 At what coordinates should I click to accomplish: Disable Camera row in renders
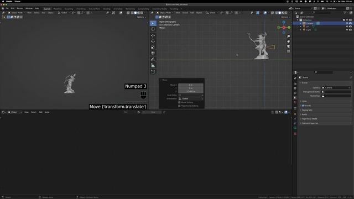click(x=350, y=23)
